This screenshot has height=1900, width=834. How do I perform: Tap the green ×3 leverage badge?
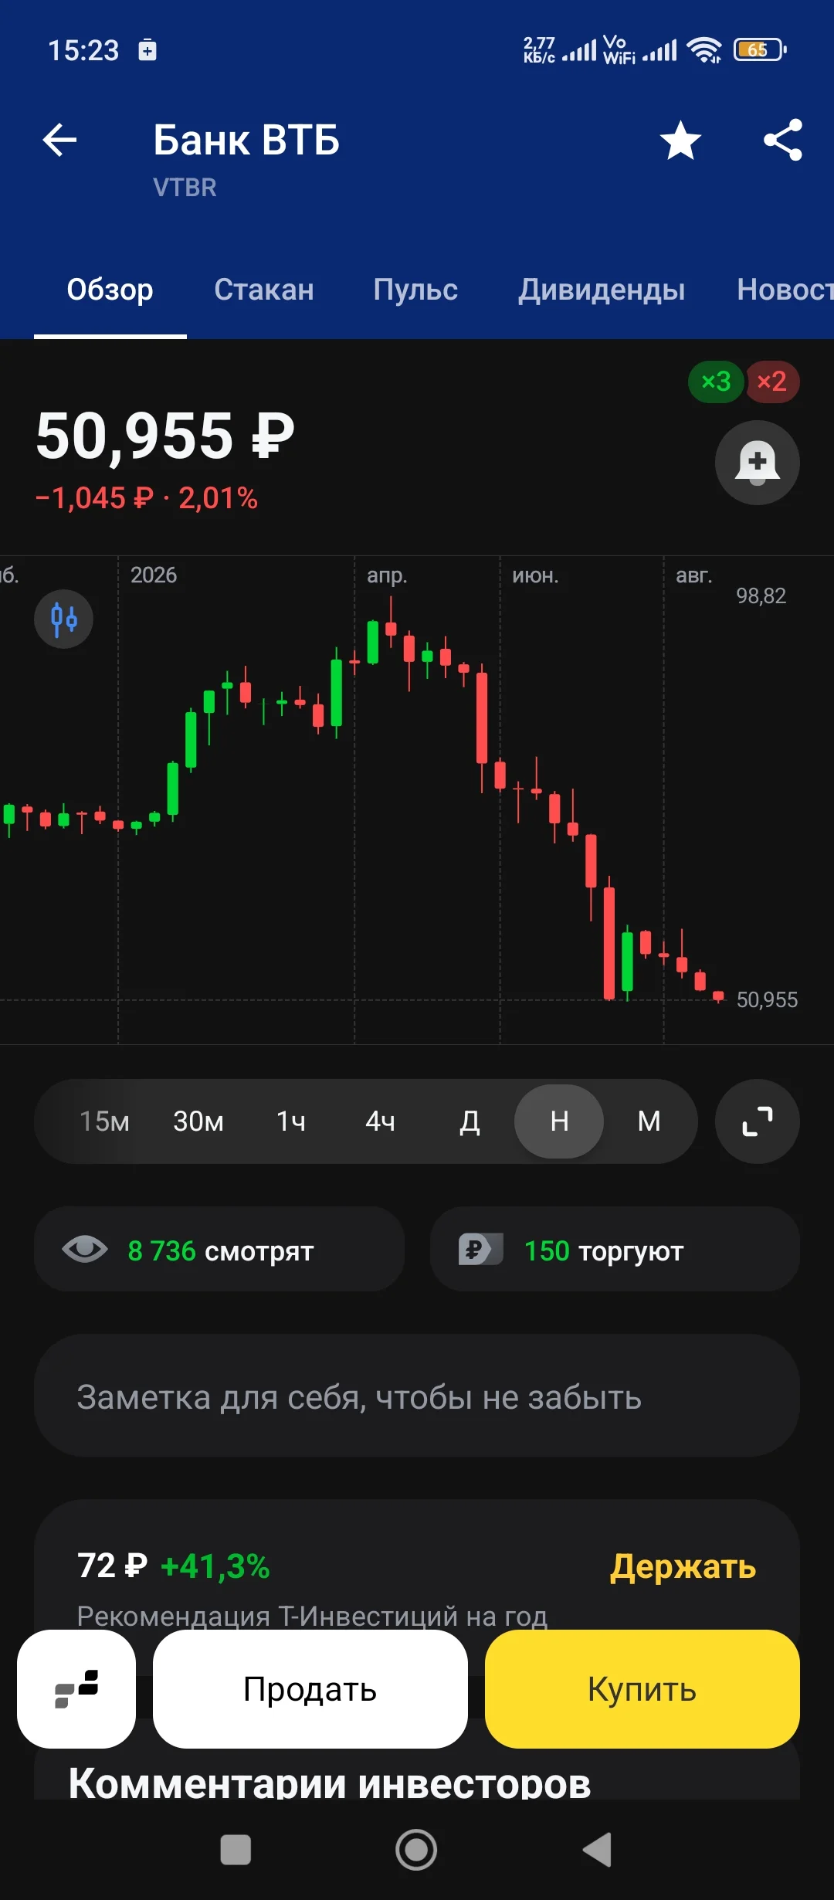[x=716, y=382]
